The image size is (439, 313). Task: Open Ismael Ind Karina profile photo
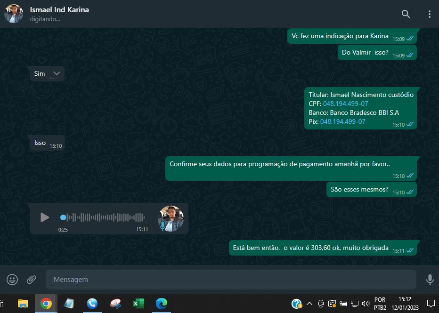point(14,14)
